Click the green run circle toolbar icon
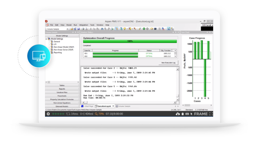Screen dimensions: 259x143 144,29
